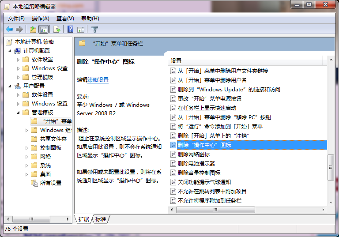Switch to the 标准 tab
Image resolution: width=339 pixels, height=237 pixels.
(101, 219)
